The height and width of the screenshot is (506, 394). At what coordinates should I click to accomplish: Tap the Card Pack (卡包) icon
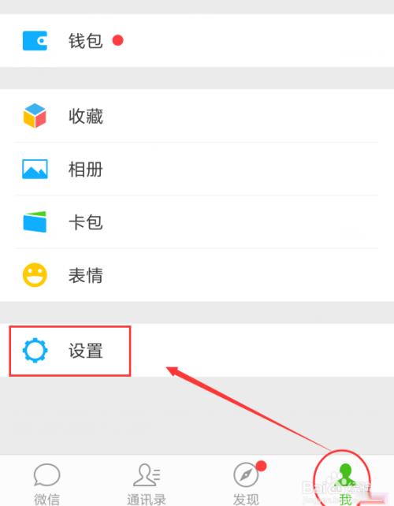pyautogui.click(x=35, y=221)
